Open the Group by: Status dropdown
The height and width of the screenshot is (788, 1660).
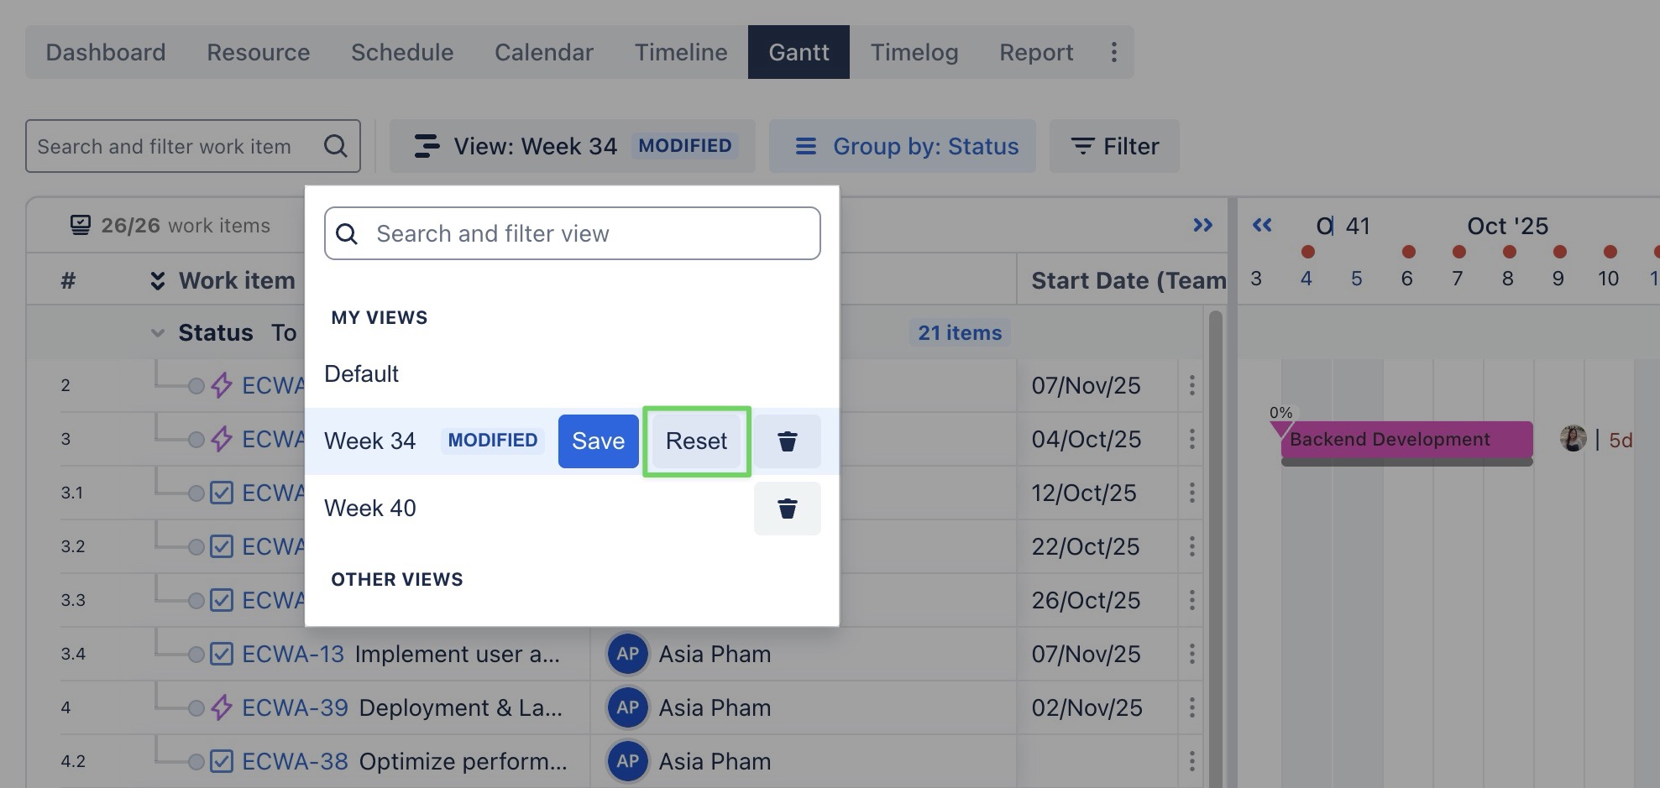(x=903, y=146)
